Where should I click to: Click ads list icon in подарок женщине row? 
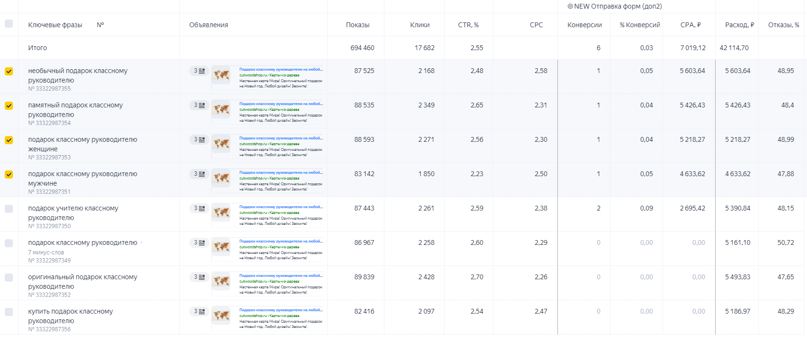(x=202, y=140)
